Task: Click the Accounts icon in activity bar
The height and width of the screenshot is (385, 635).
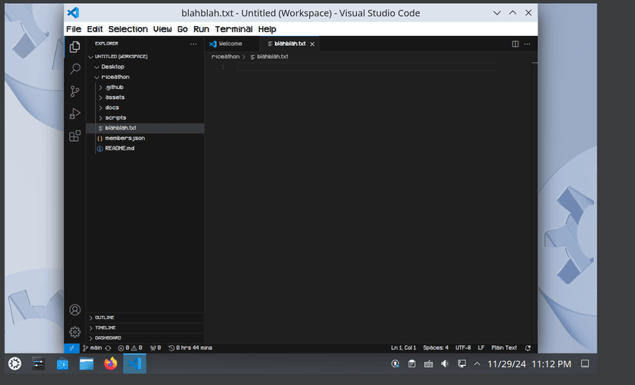Action: (75, 310)
